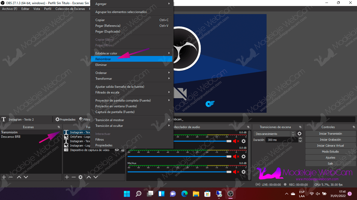Expand the Transformar submenu
This screenshot has width=357, height=200.
(x=131, y=79)
